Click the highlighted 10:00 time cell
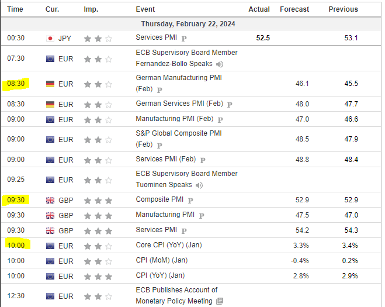This screenshot has width=385, height=307. click(x=16, y=246)
